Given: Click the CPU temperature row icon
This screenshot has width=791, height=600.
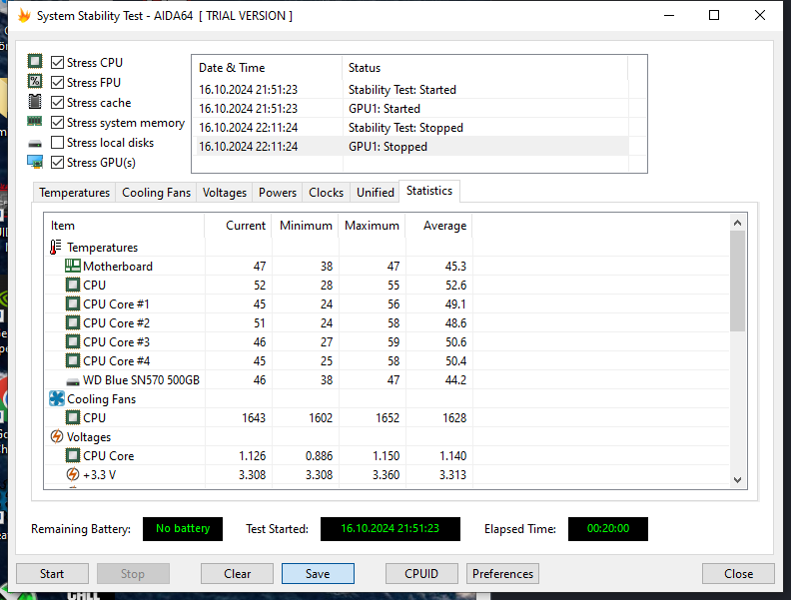Looking at the screenshot, I should point(73,285).
